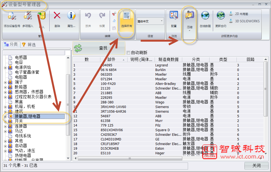Click the red 删除 delete icon
271x172 pixels.
pyautogui.click(x=57, y=16)
